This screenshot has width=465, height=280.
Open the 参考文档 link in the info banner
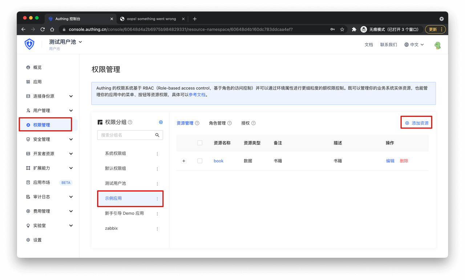(197, 95)
